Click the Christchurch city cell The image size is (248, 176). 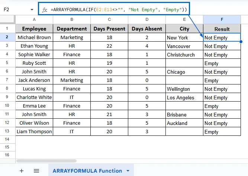coord(184,54)
